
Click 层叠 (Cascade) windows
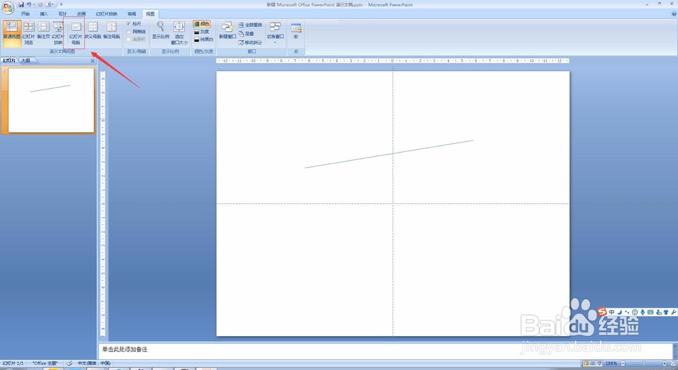coord(246,34)
